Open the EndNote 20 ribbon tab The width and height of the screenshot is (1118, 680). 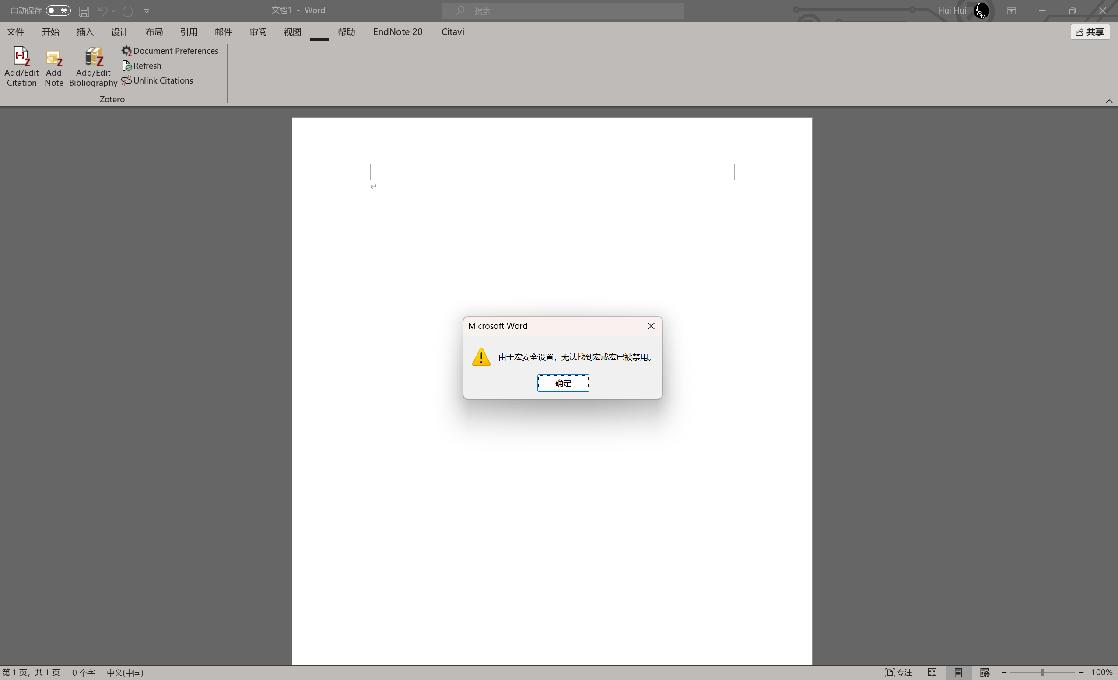pos(397,32)
